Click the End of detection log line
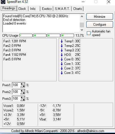The width and height of the screenshot is (115, 134). coord(14,20)
